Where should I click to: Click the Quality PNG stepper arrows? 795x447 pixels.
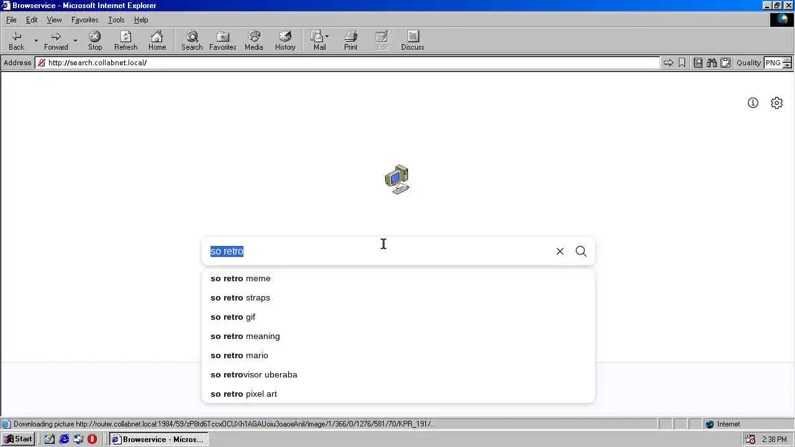pos(787,63)
